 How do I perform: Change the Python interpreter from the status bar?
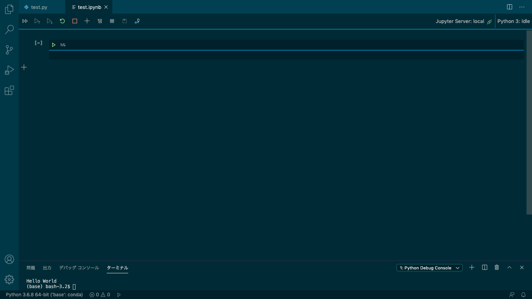click(x=44, y=295)
